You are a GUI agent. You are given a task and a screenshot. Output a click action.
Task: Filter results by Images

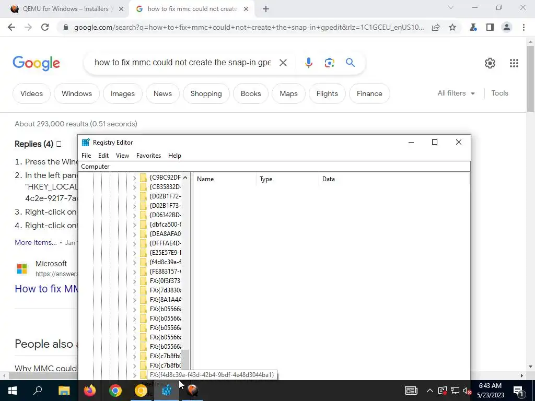[x=122, y=93]
